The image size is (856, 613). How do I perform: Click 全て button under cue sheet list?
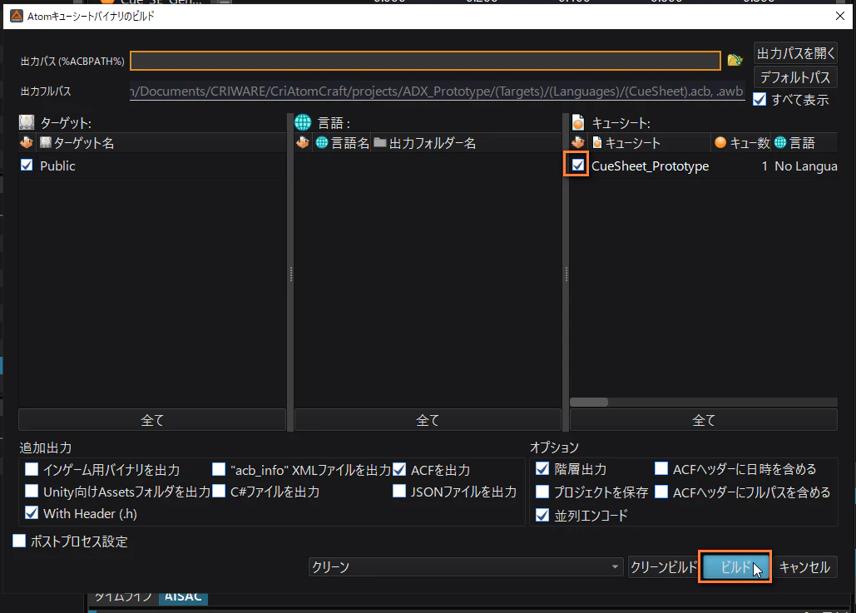[704, 420]
